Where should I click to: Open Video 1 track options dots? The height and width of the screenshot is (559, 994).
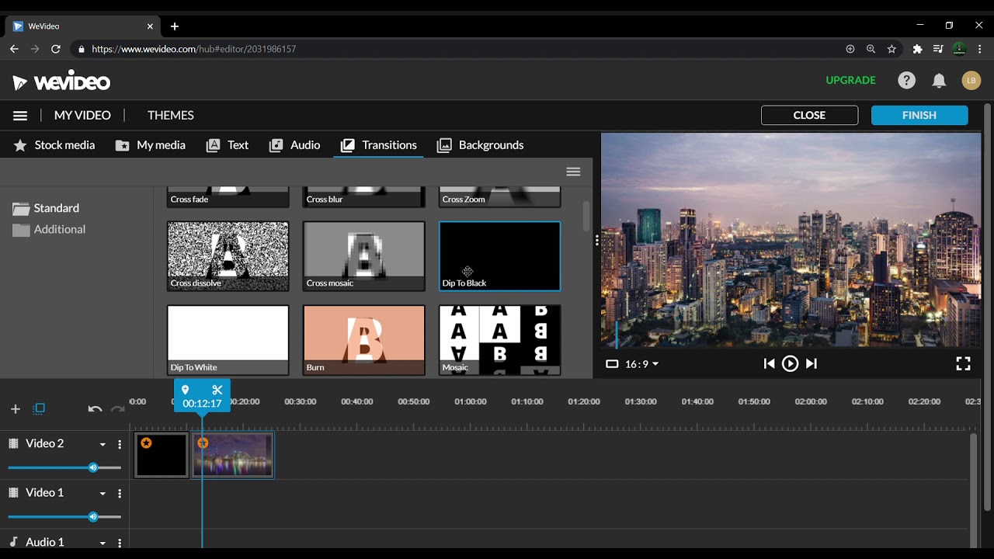tap(120, 493)
